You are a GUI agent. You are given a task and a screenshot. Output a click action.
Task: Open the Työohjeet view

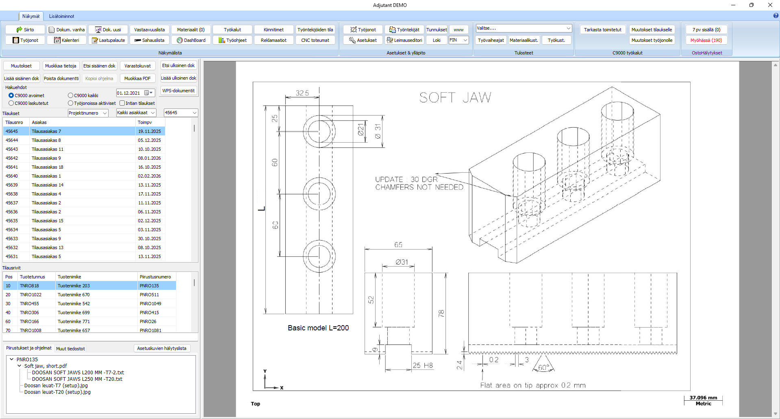(x=232, y=40)
